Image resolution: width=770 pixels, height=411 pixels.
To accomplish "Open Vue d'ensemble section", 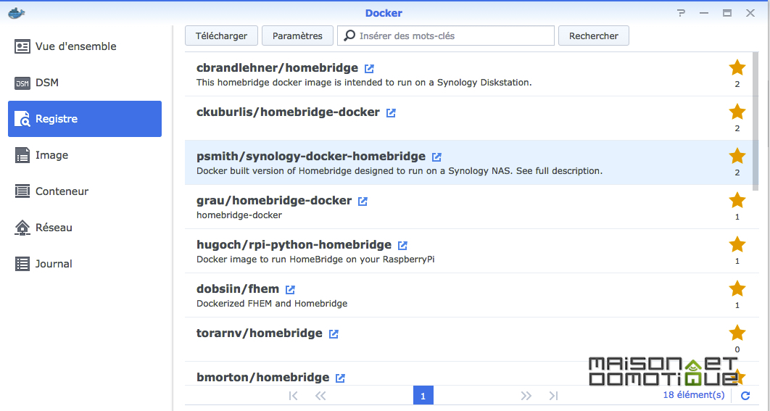I will pyautogui.click(x=84, y=46).
